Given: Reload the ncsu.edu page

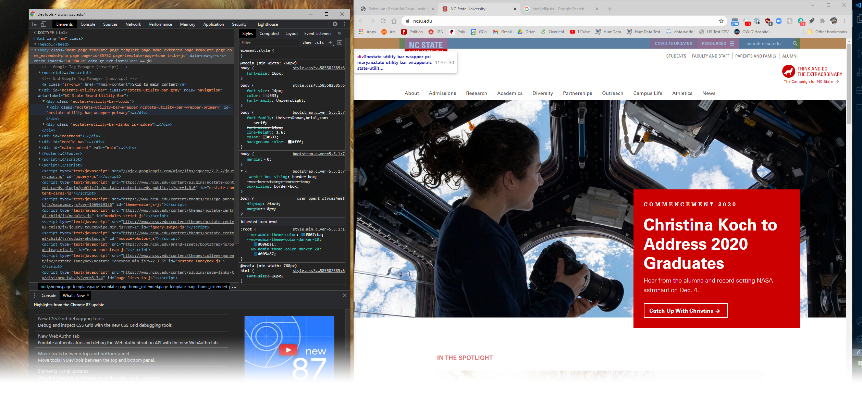Looking at the screenshot, I should (x=383, y=21).
